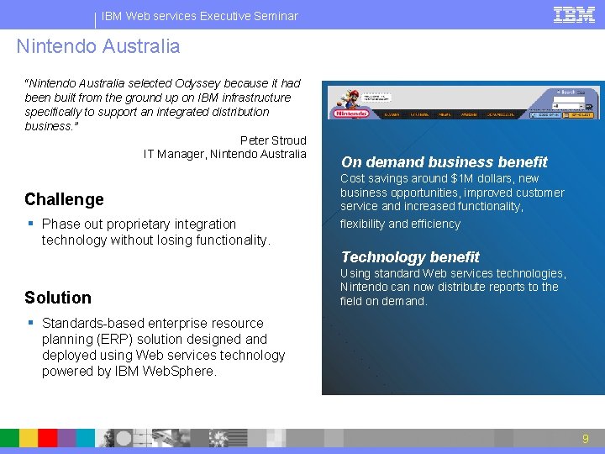This screenshot has height=454, width=605.
Task: Click the 'Technology benefit' heading
Action: pos(410,257)
